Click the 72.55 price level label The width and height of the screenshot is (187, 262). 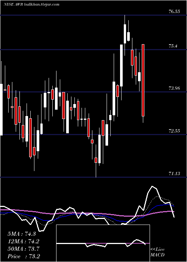174,131
